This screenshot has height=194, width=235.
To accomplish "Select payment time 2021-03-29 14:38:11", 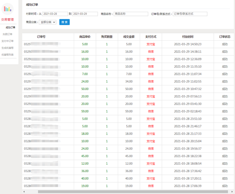I will [188, 52].
